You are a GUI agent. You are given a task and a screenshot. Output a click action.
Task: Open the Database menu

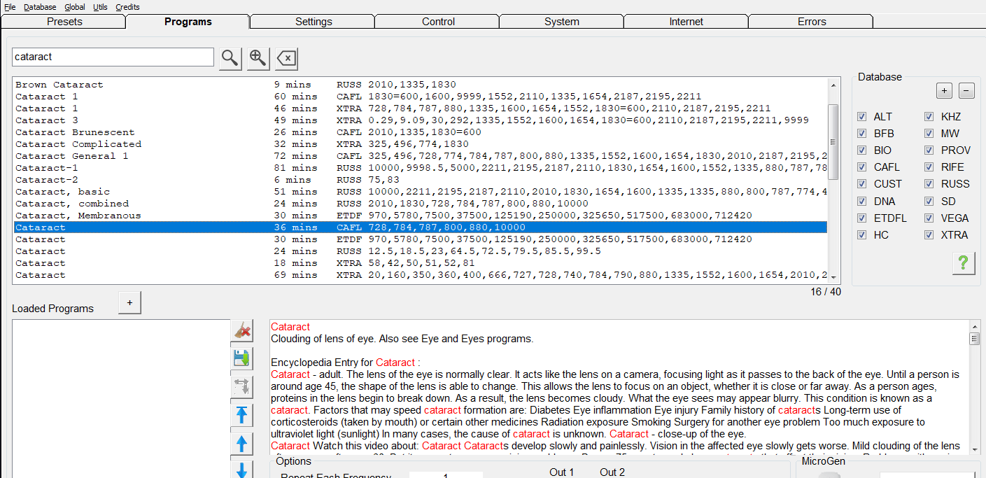pyautogui.click(x=40, y=7)
